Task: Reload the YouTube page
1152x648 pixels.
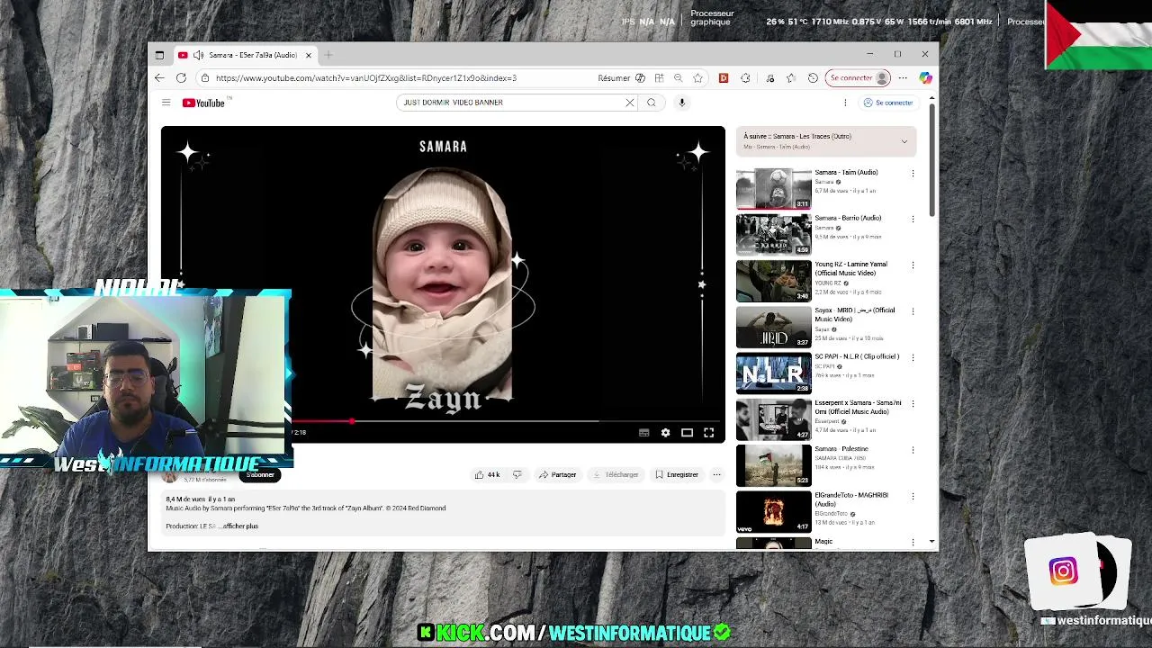Action: 181,78
